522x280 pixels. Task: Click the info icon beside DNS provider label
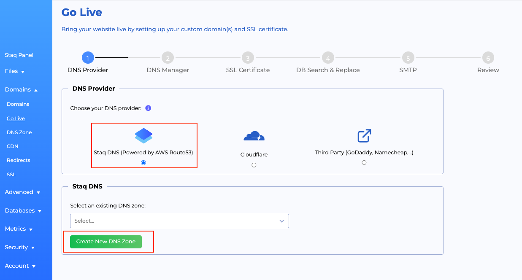tap(148, 108)
